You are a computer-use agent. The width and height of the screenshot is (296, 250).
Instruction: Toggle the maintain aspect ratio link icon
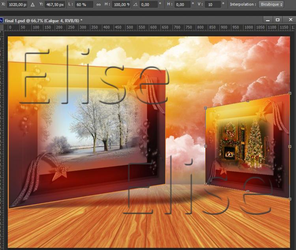point(98,5)
